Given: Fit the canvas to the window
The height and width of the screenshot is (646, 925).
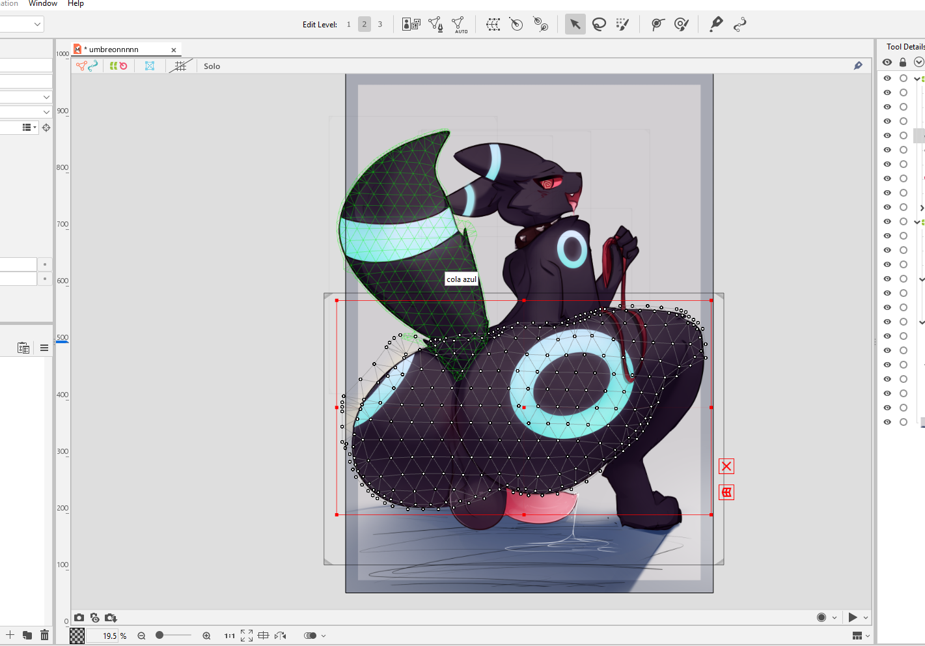Looking at the screenshot, I should pos(247,636).
